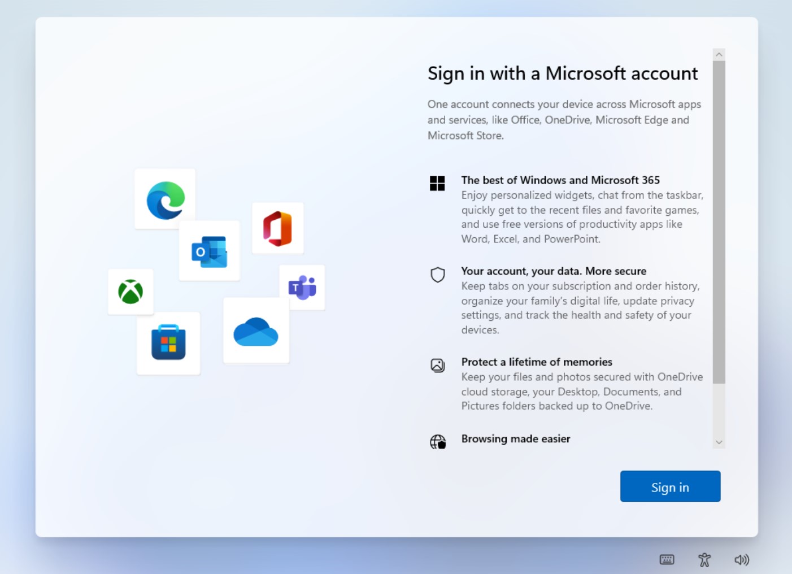Click the Windows logo beside Microsoft 365 heading
Image resolution: width=792 pixels, height=574 pixels.
coord(437,183)
